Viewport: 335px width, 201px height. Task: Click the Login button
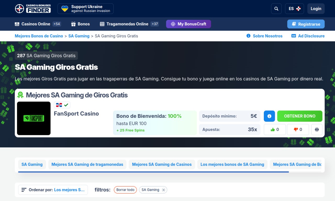[316, 9]
